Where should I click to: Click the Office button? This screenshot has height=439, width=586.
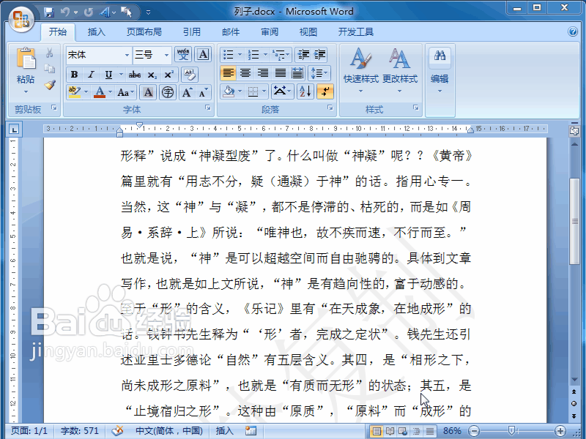(x=21, y=19)
